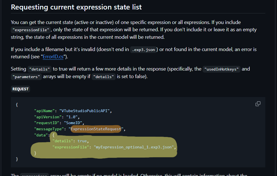
Task: Click the inline "usedInHotkeys" code snippet
Action: click(x=221, y=69)
